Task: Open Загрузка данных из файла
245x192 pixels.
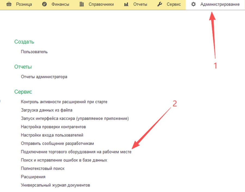Action: [47, 110]
